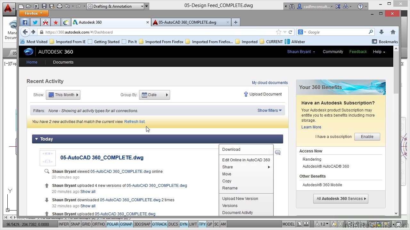The height and width of the screenshot is (230, 410).
Task: Open the Shaun Bryant account dropdown
Action: point(301,52)
